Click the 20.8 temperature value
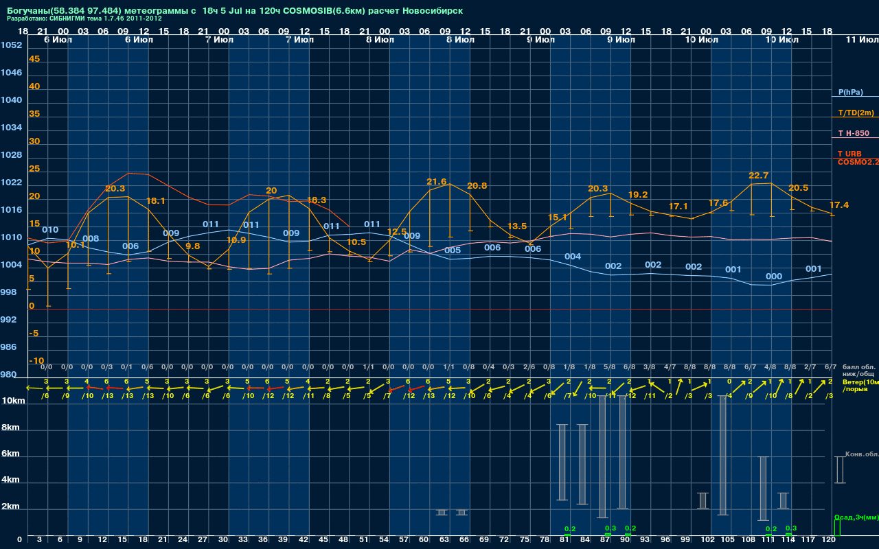Screen dimensions: 879x549 click(x=477, y=186)
